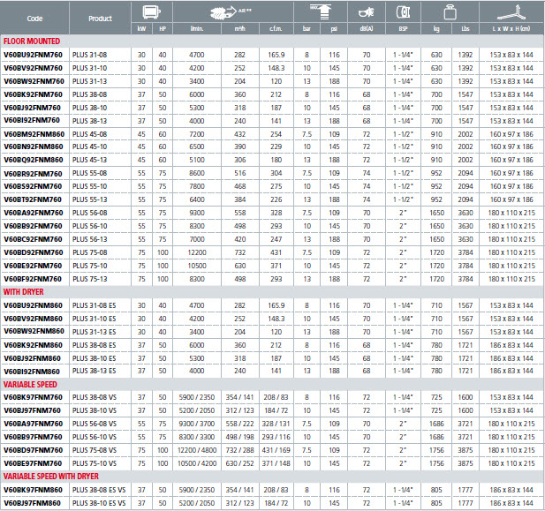Image resolution: width=545 pixels, height=511 pixels.
Task: Click the 12200 / 4800 l/min value
Action: [x=197, y=450]
